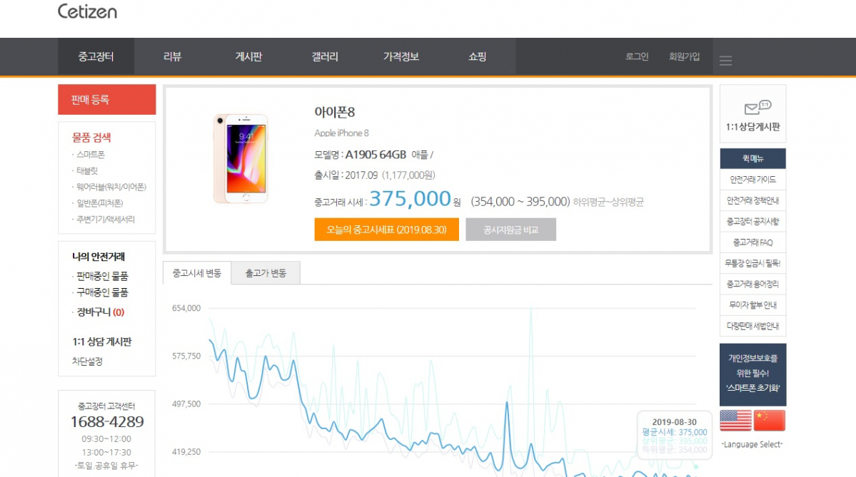Viewport: 856px width, 477px height.
Task: Open 스마트폰 under 물품 검색
Action: coord(91,155)
